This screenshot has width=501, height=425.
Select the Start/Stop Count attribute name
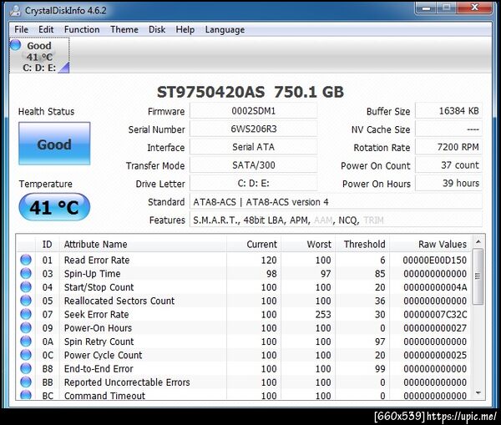[x=99, y=287]
